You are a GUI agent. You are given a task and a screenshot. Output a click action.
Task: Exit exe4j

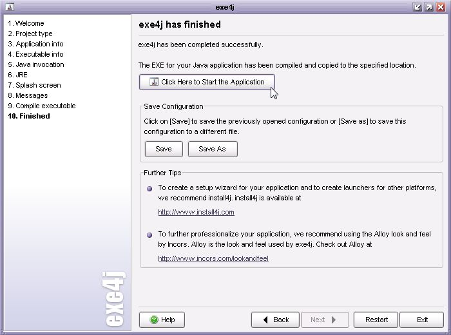(421, 320)
